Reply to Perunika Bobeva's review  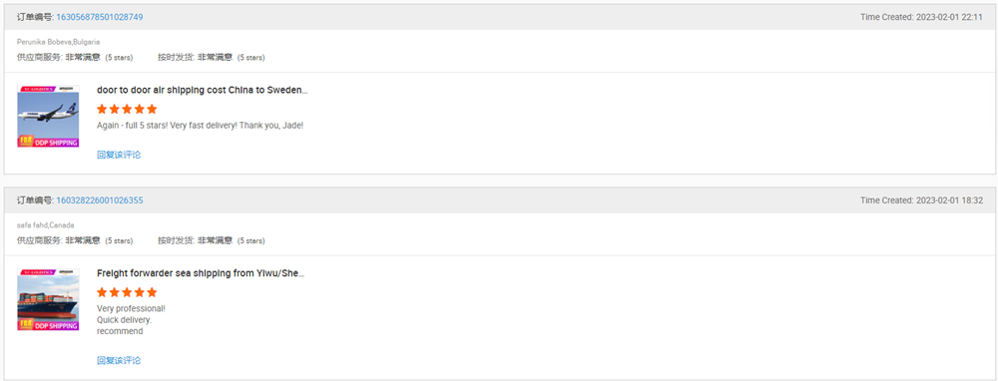pyautogui.click(x=119, y=155)
